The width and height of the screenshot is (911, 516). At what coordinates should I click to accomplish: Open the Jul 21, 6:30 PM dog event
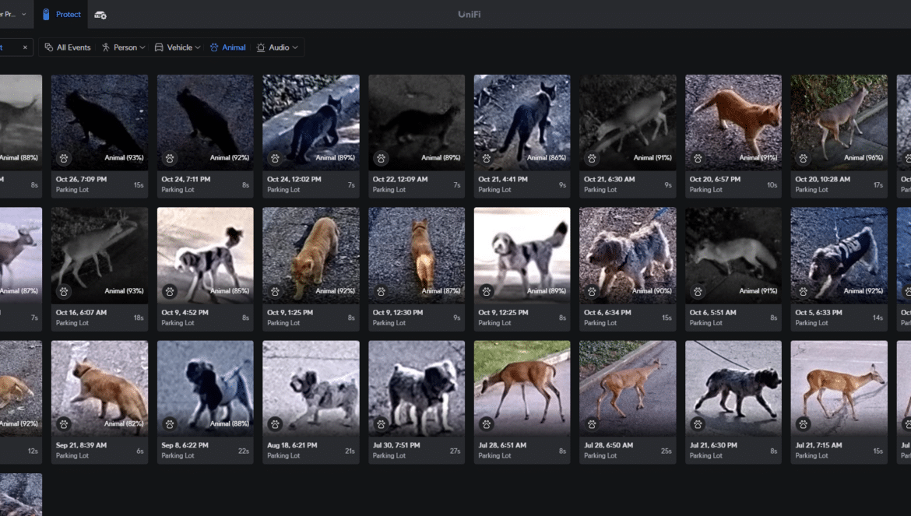(733, 388)
